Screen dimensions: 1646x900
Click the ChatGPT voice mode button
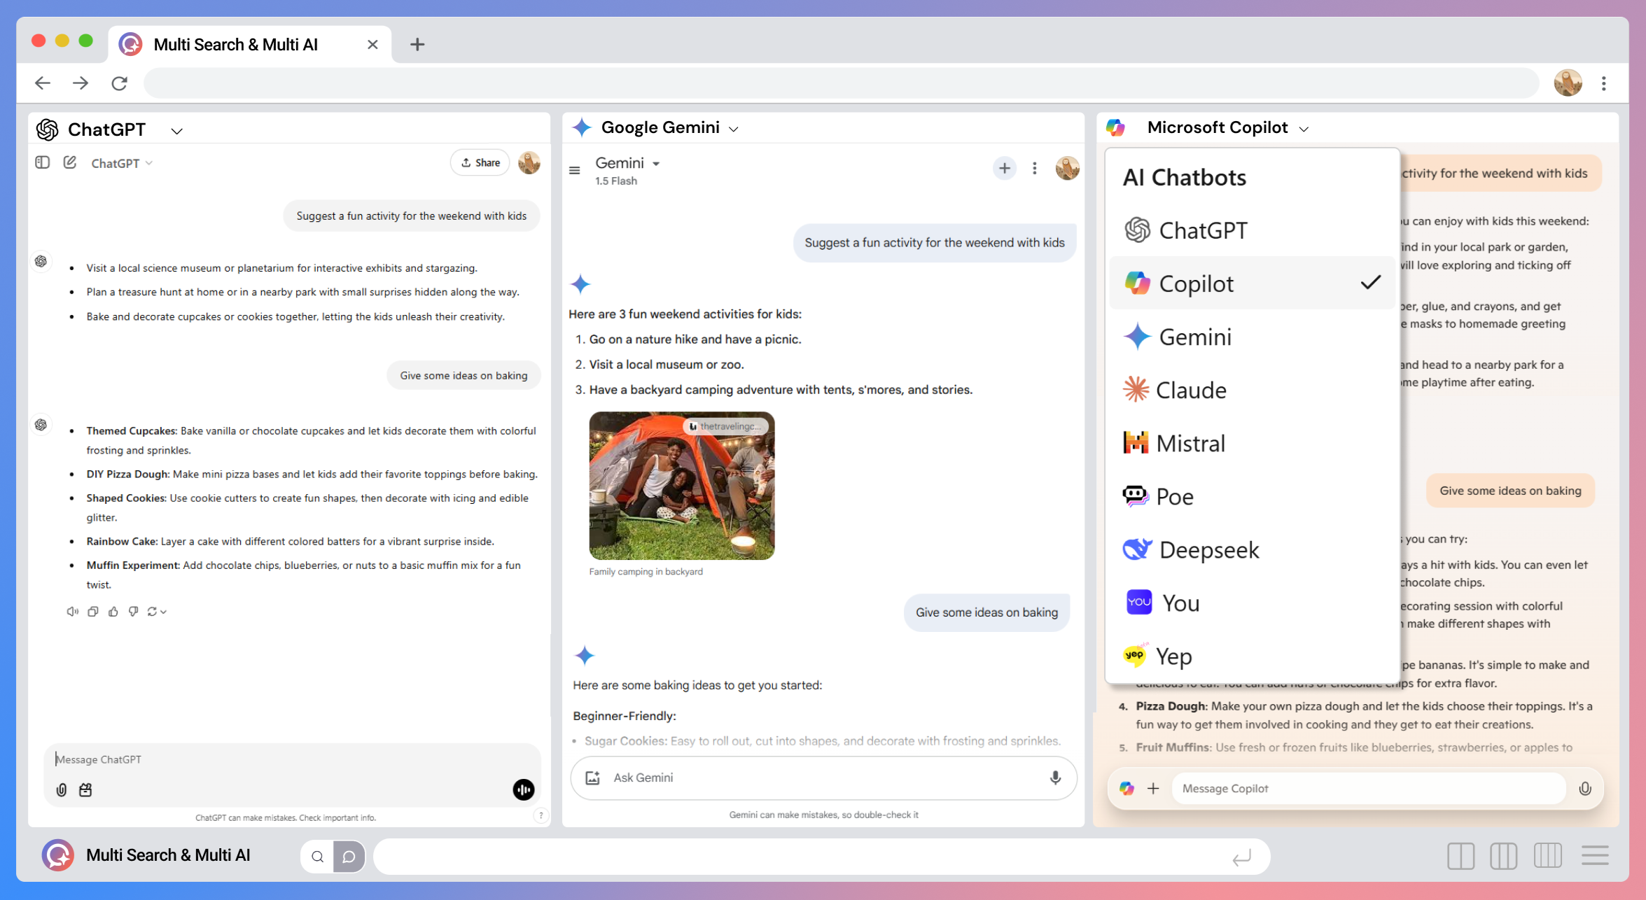(523, 789)
